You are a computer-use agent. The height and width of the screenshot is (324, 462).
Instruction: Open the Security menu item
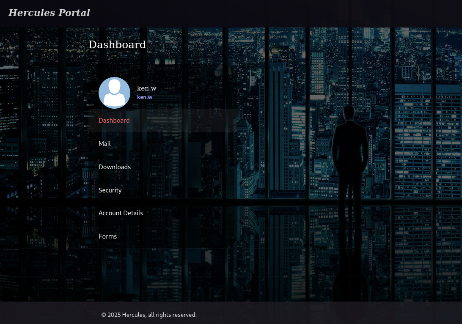(x=110, y=190)
